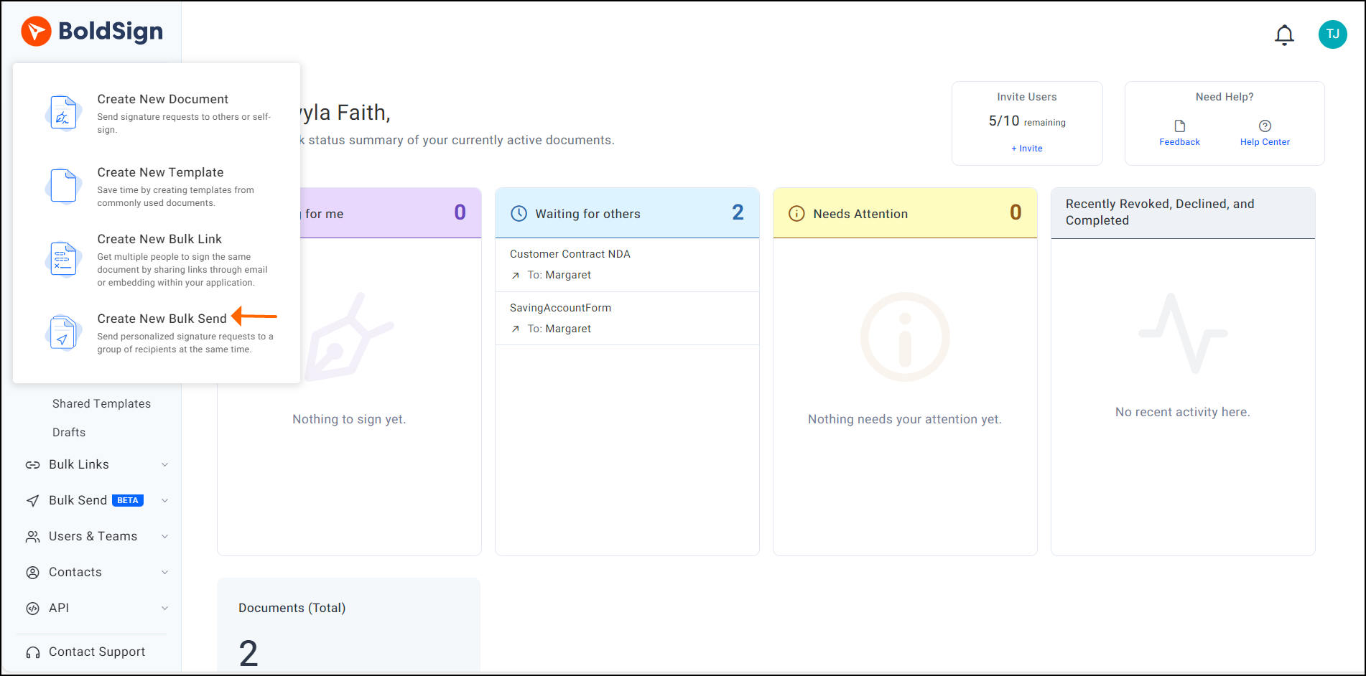
Task: Open the notification bell
Action: tap(1285, 34)
